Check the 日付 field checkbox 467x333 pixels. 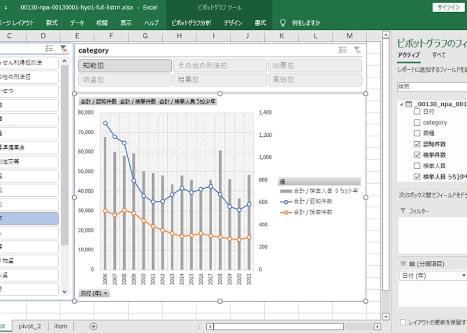point(417,112)
